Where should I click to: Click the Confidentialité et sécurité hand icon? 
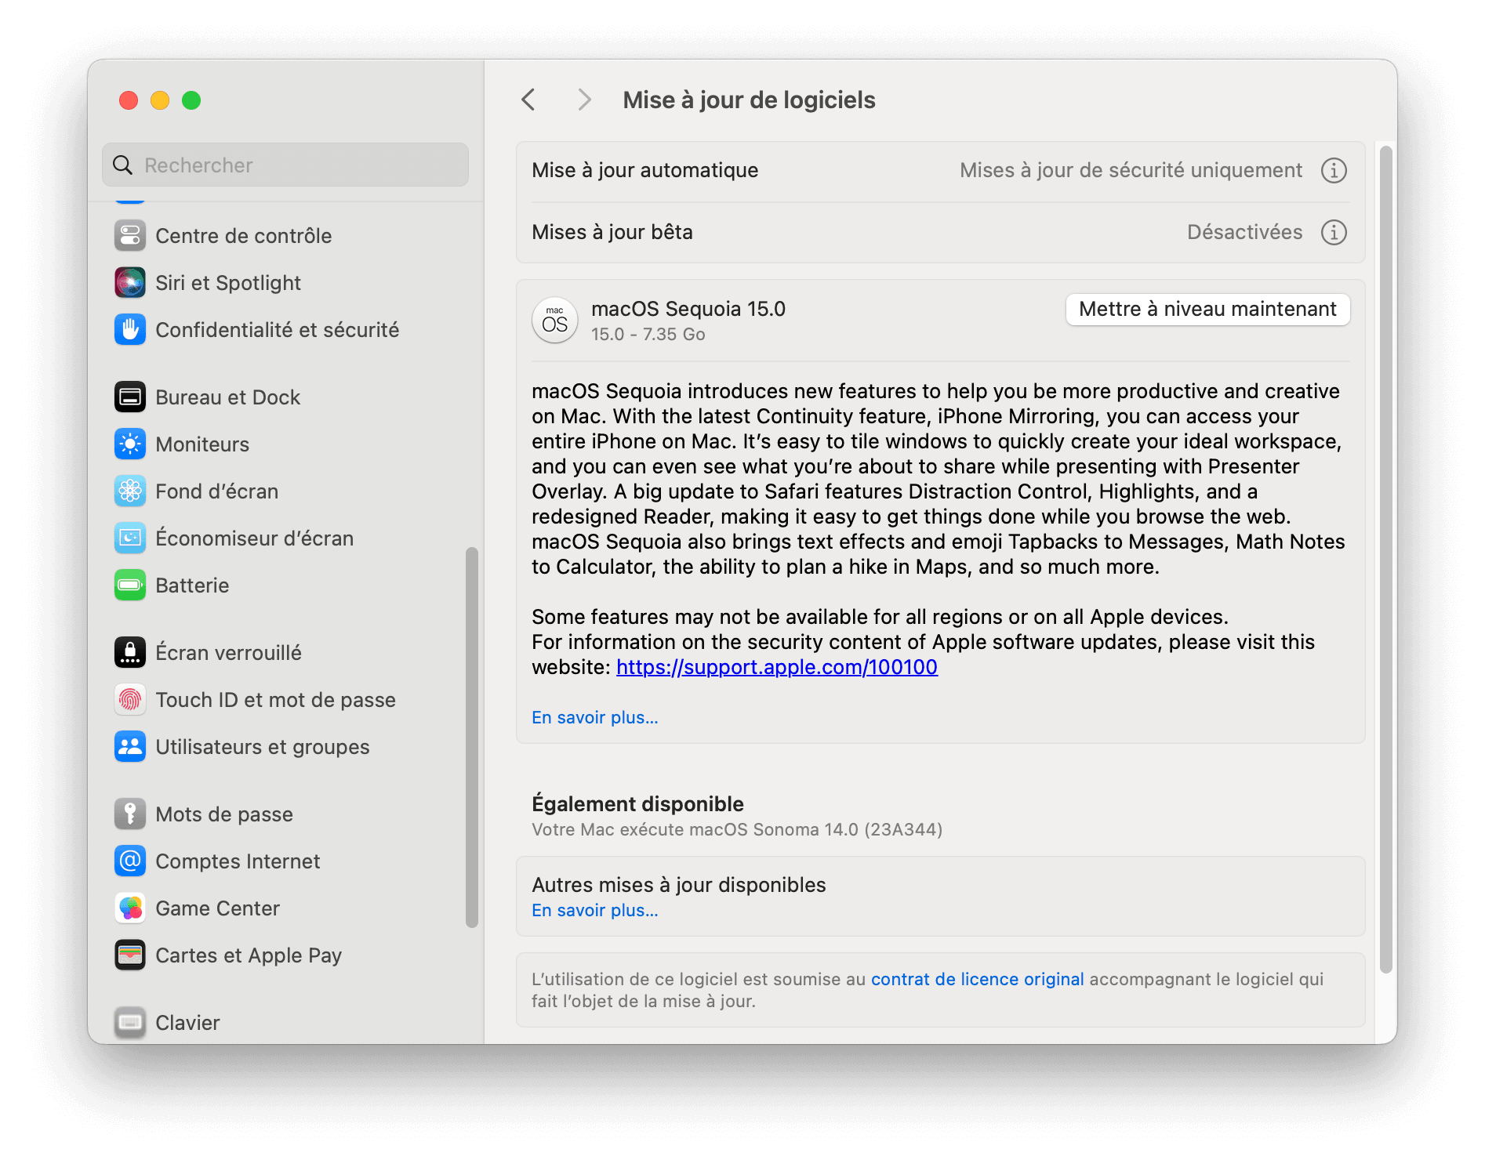130,330
